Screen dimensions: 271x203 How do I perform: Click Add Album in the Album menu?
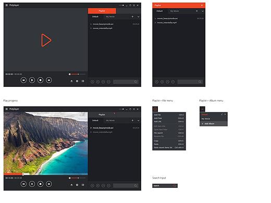click(x=214, y=124)
